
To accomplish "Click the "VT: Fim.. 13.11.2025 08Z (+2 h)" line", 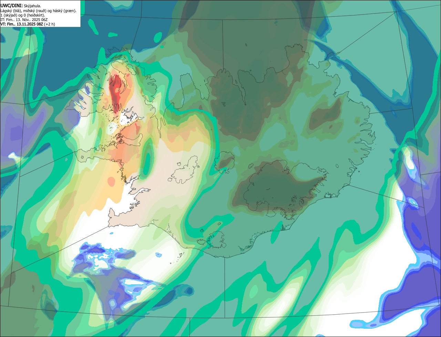I will (28, 24).
